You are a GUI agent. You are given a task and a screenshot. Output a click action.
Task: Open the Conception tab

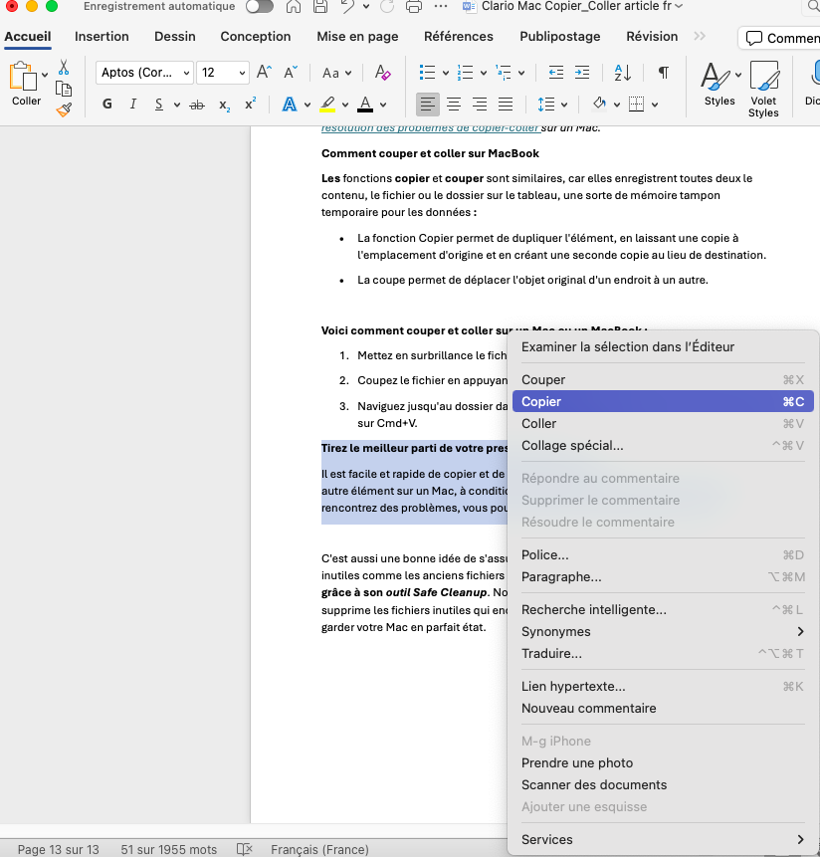(256, 37)
